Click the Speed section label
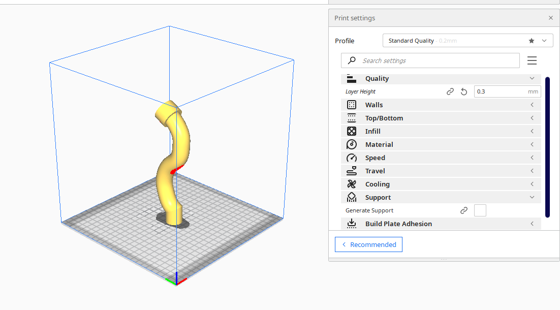 click(x=375, y=158)
